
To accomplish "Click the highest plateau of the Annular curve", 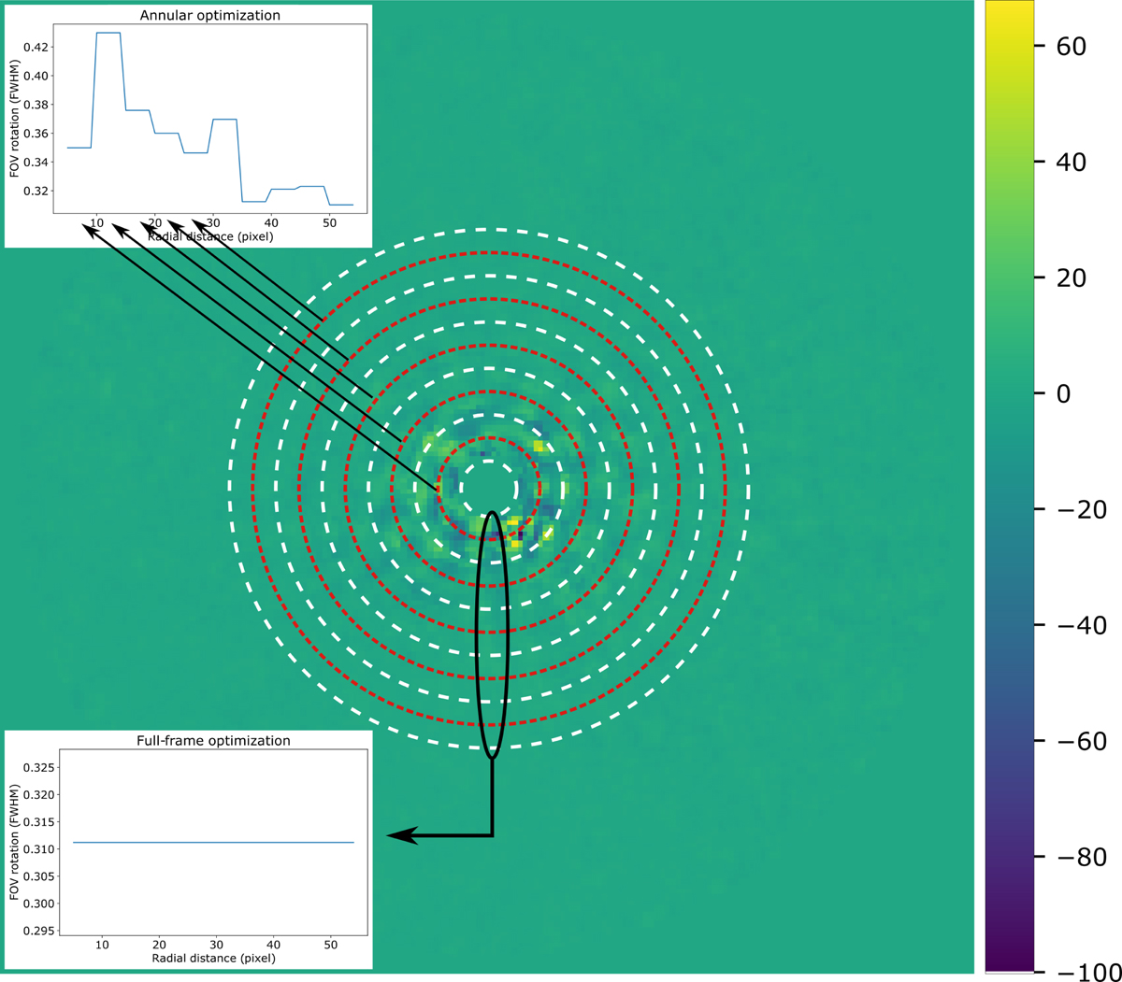I will pyautogui.click(x=108, y=33).
